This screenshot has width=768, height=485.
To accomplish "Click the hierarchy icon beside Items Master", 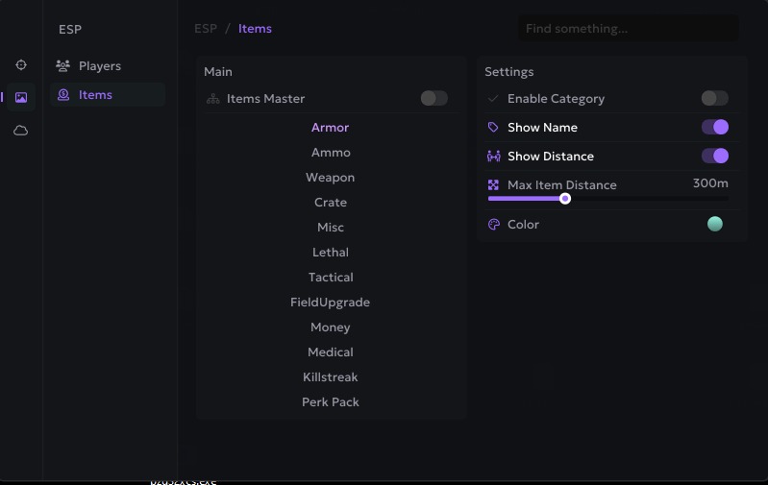I will pos(213,98).
